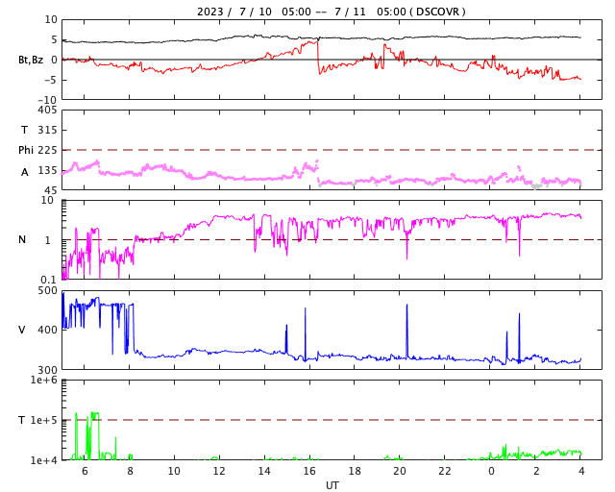Click the velocity spike near 20 UT

406,331
